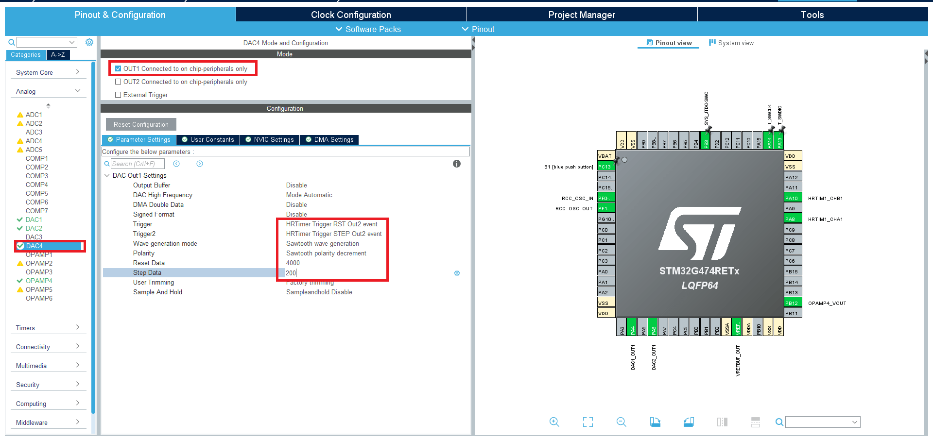Zoom out of the chip pinout
Image resolution: width=933 pixels, height=439 pixels.
621,422
